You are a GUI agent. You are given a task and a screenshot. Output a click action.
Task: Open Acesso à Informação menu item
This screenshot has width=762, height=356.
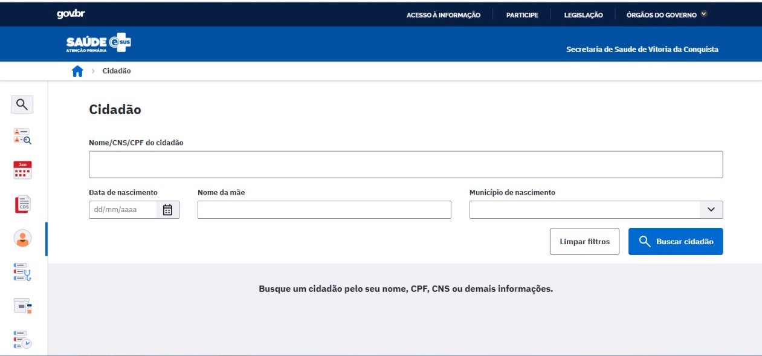point(444,15)
